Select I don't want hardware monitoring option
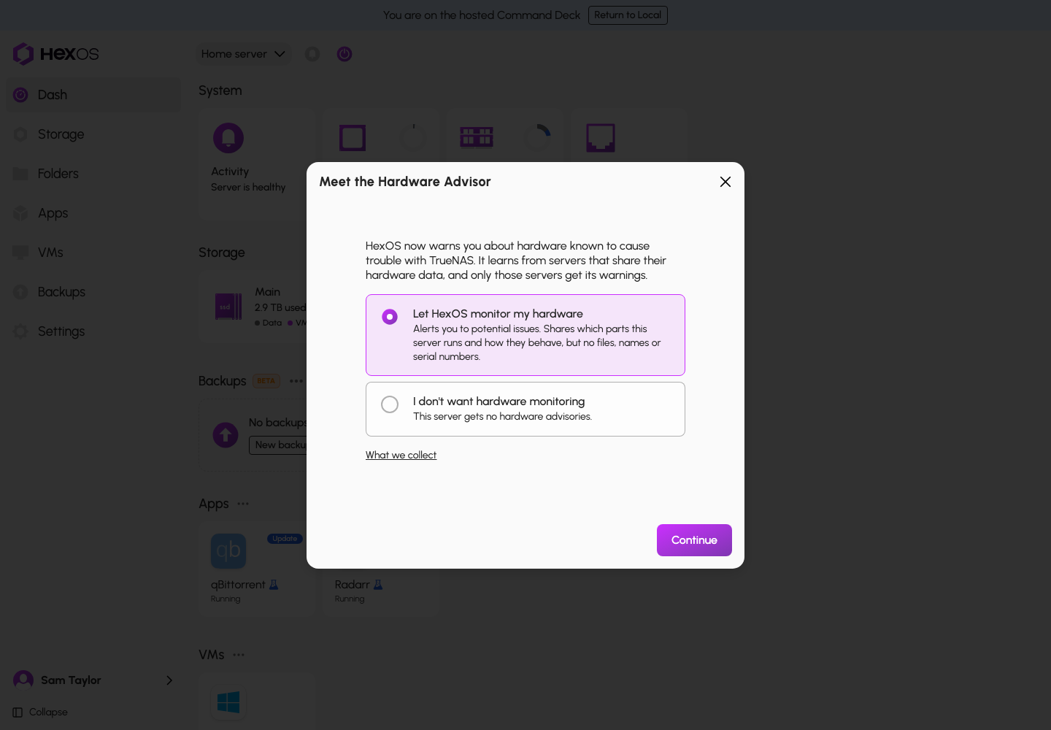 pyautogui.click(x=525, y=409)
